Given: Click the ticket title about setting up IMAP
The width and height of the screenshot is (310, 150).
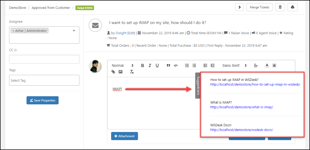Looking at the screenshot, I should [x=157, y=23].
